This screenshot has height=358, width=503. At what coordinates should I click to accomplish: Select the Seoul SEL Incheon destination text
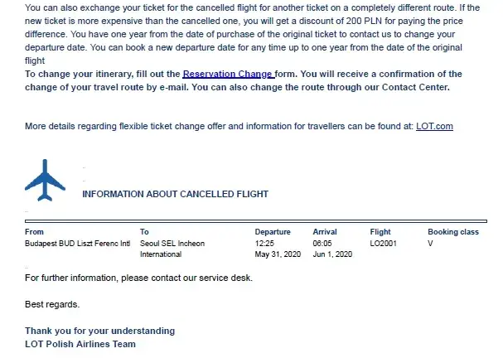pyautogui.click(x=172, y=244)
